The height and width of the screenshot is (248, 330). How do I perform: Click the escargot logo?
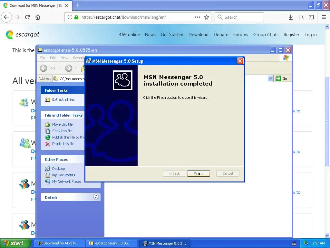coord(23,35)
